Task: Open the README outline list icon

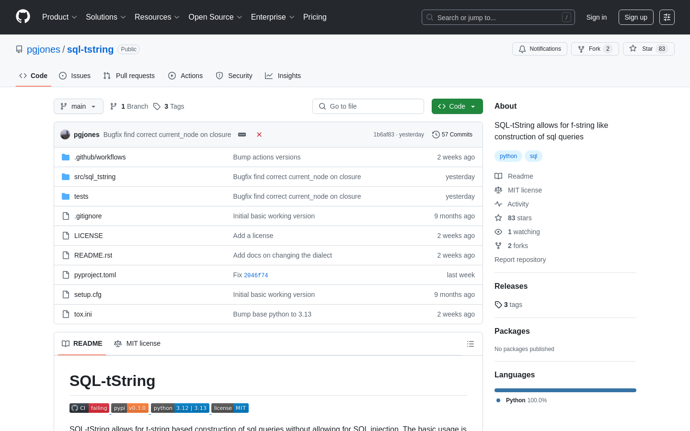Action: (x=471, y=344)
